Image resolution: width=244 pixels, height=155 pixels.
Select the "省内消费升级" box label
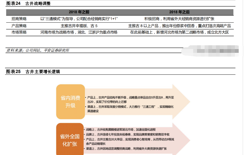pyautogui.click(x=70, y=102)
